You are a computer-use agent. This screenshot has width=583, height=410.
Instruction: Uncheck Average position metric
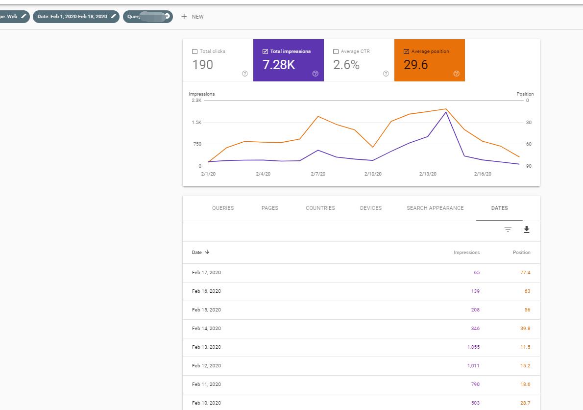[407, 51]
